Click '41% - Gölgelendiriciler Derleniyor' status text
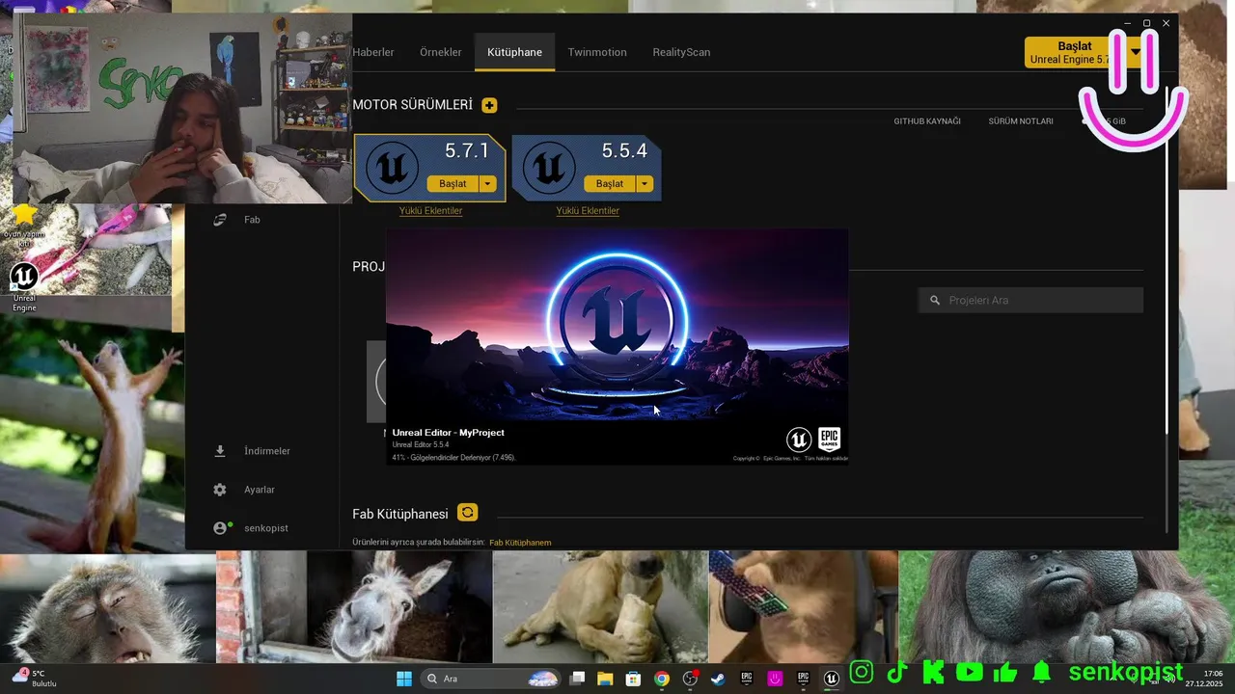This screenshot has height=694, width=1235. 453,457
